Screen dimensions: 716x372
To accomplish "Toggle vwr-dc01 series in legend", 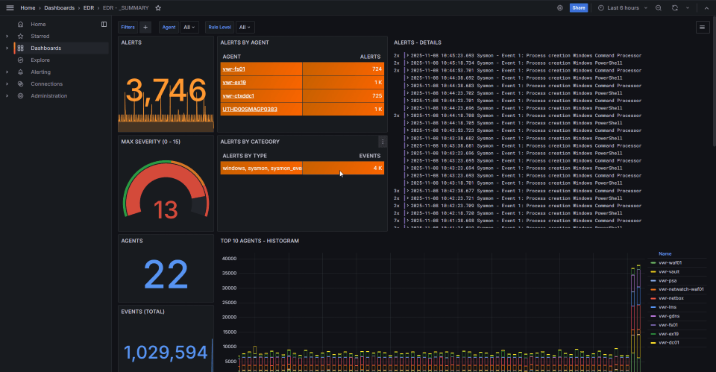I will 669,342.
